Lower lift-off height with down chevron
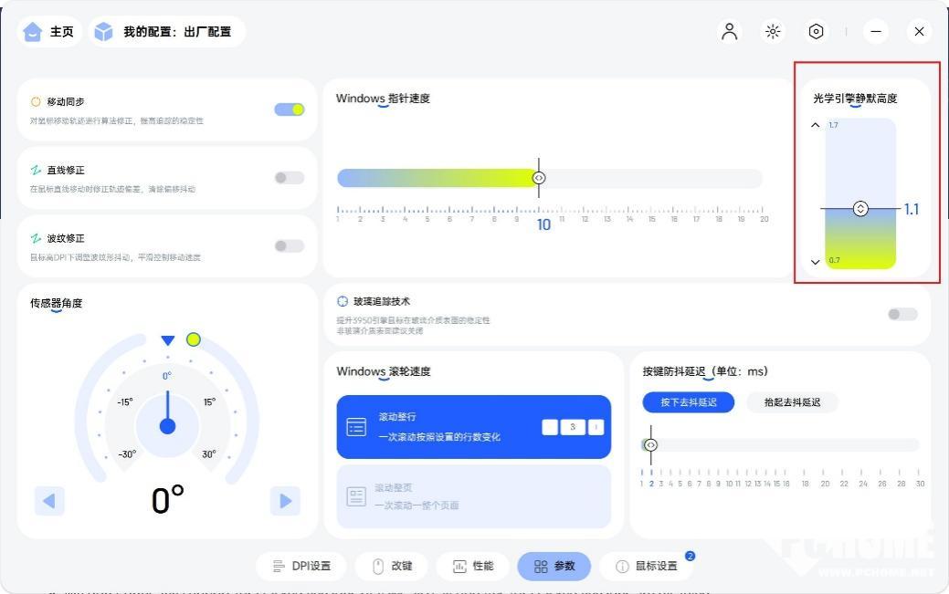The image size is (949, 594). [x=816, y=262]
